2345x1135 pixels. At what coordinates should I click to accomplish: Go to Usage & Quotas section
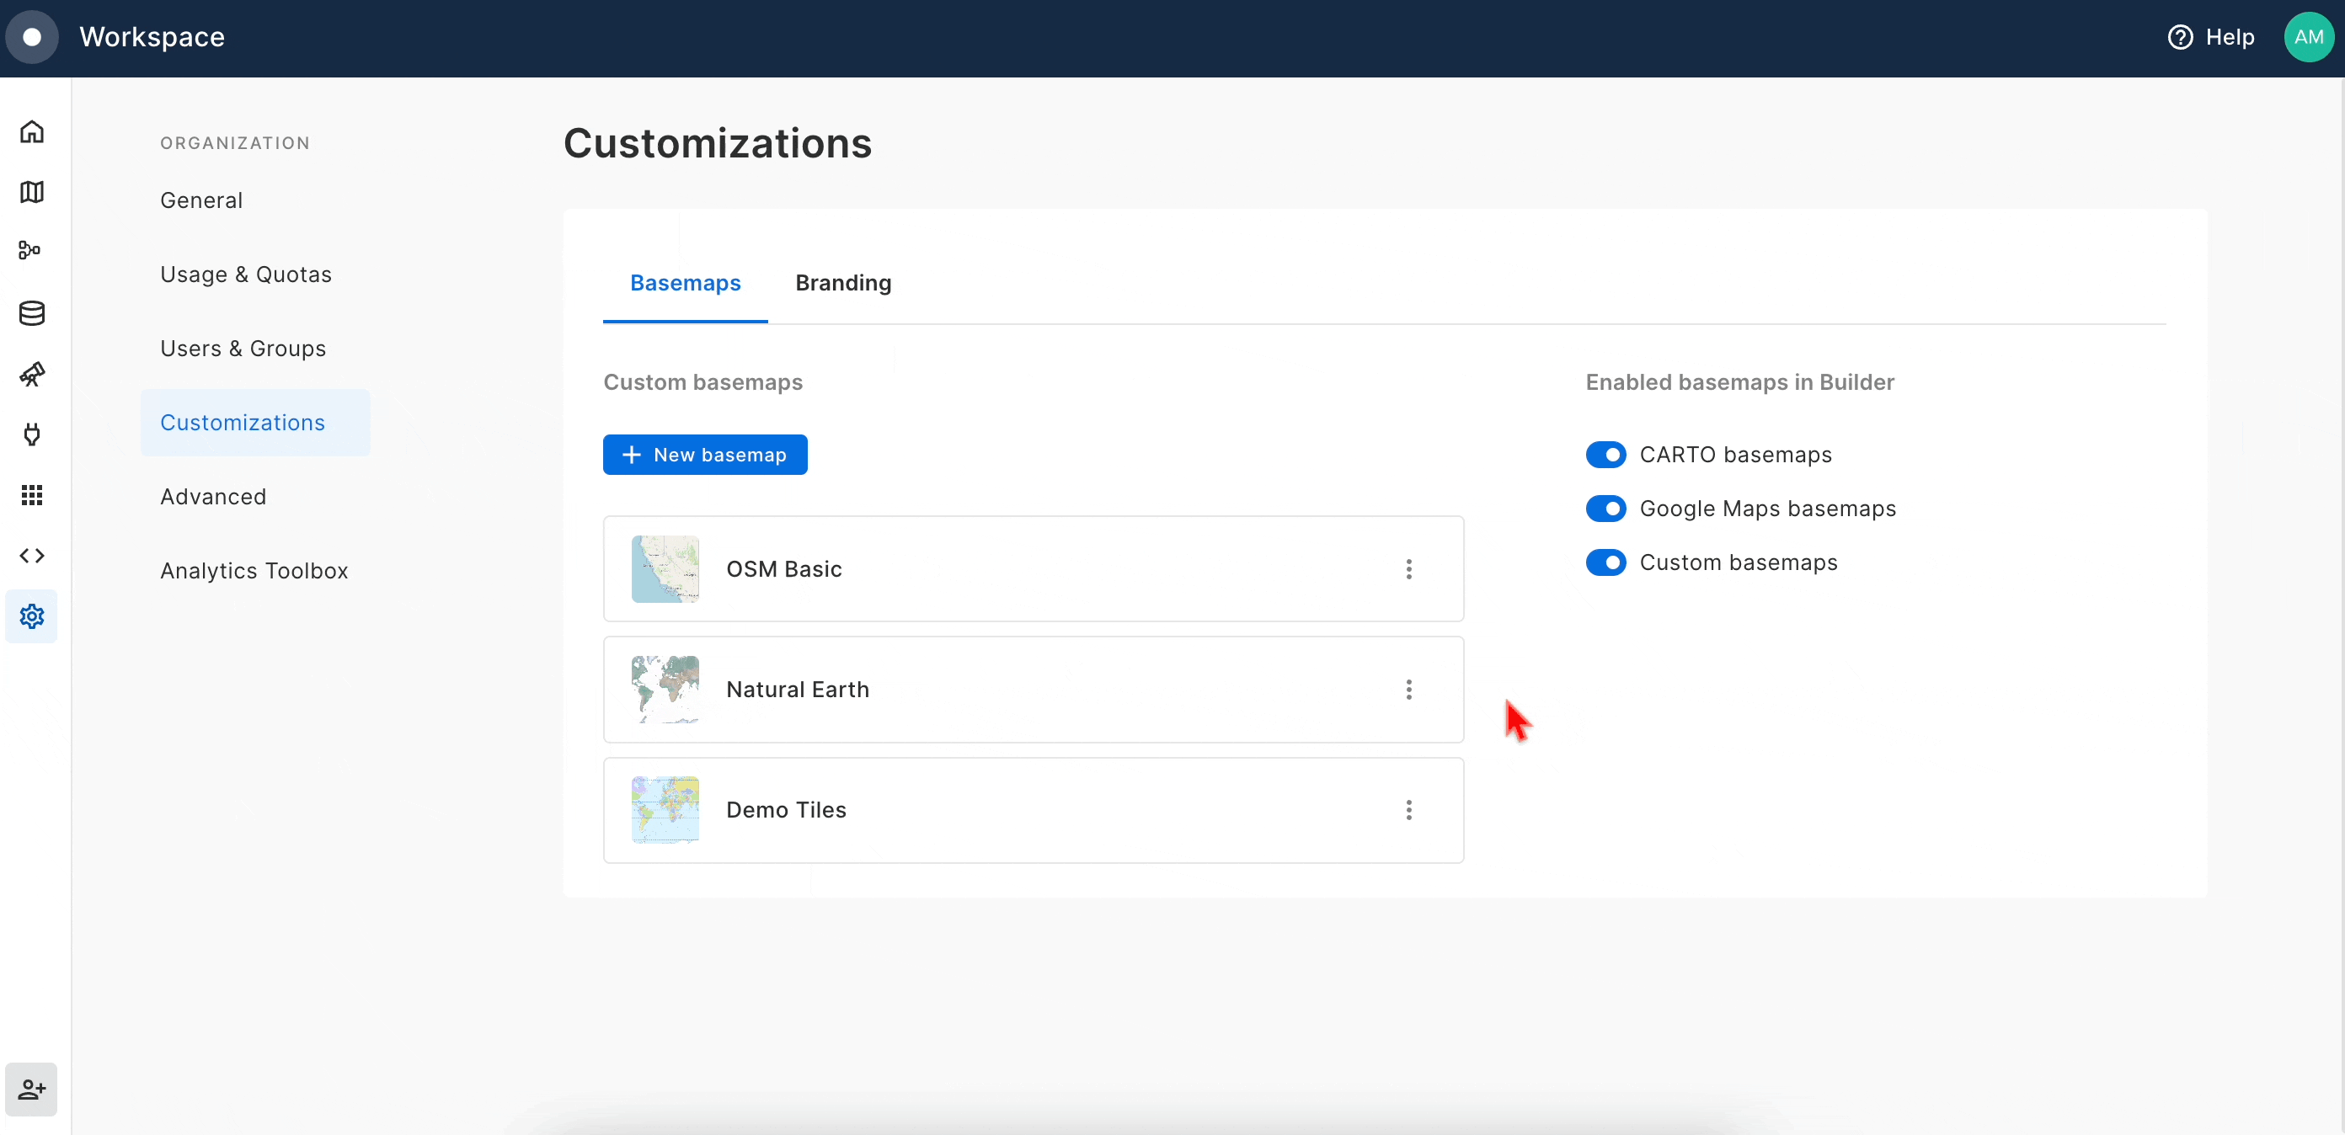[246, 274]
